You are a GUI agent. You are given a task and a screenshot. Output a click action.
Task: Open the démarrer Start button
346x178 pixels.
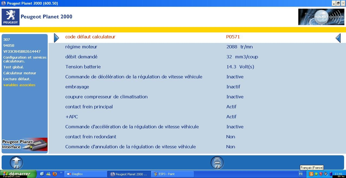[x=18, y=174]
